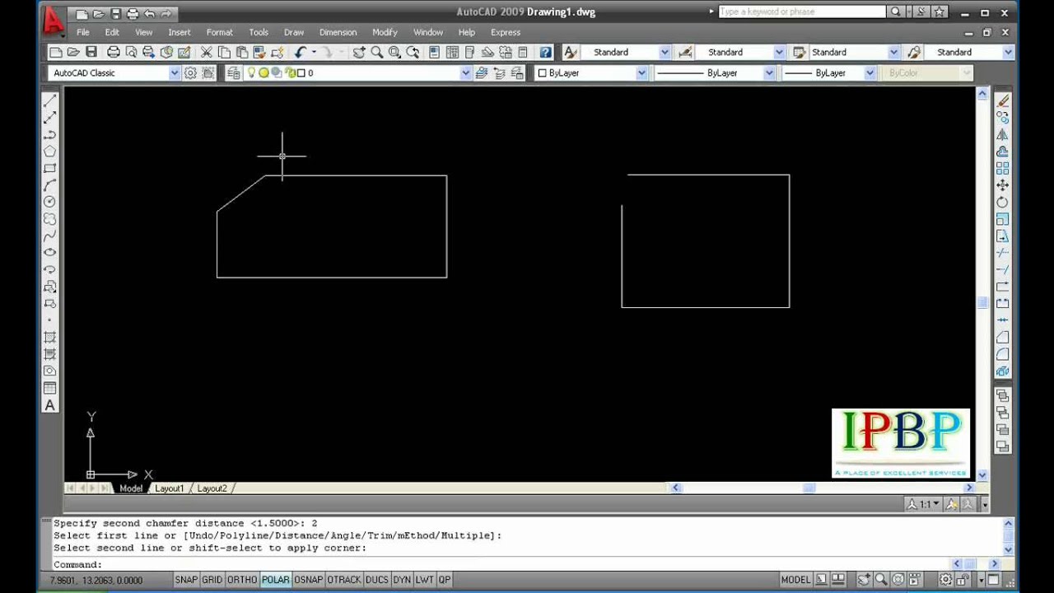Expand the layer list dropdown

(465, 72)
